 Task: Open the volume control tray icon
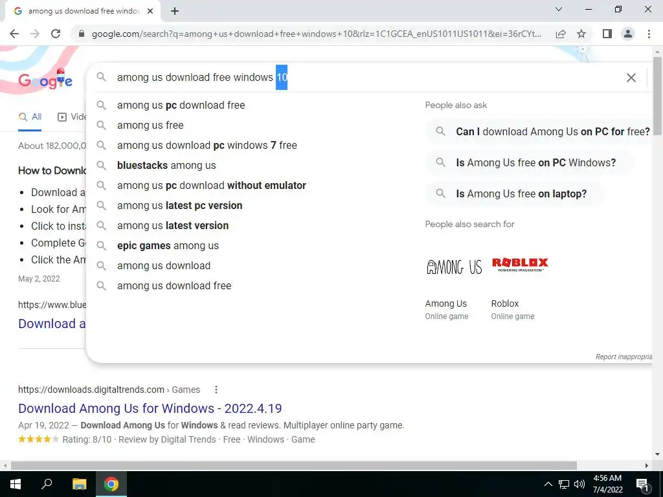[x=579, y=484]
